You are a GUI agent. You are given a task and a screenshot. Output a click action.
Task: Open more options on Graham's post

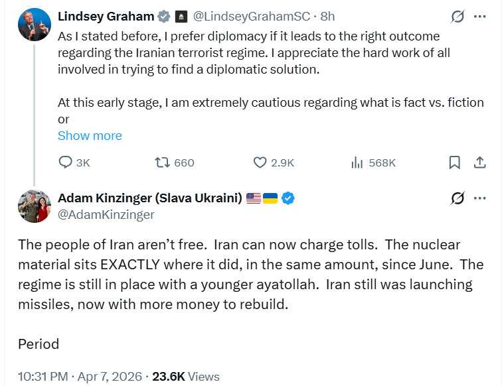pos(479,16)
